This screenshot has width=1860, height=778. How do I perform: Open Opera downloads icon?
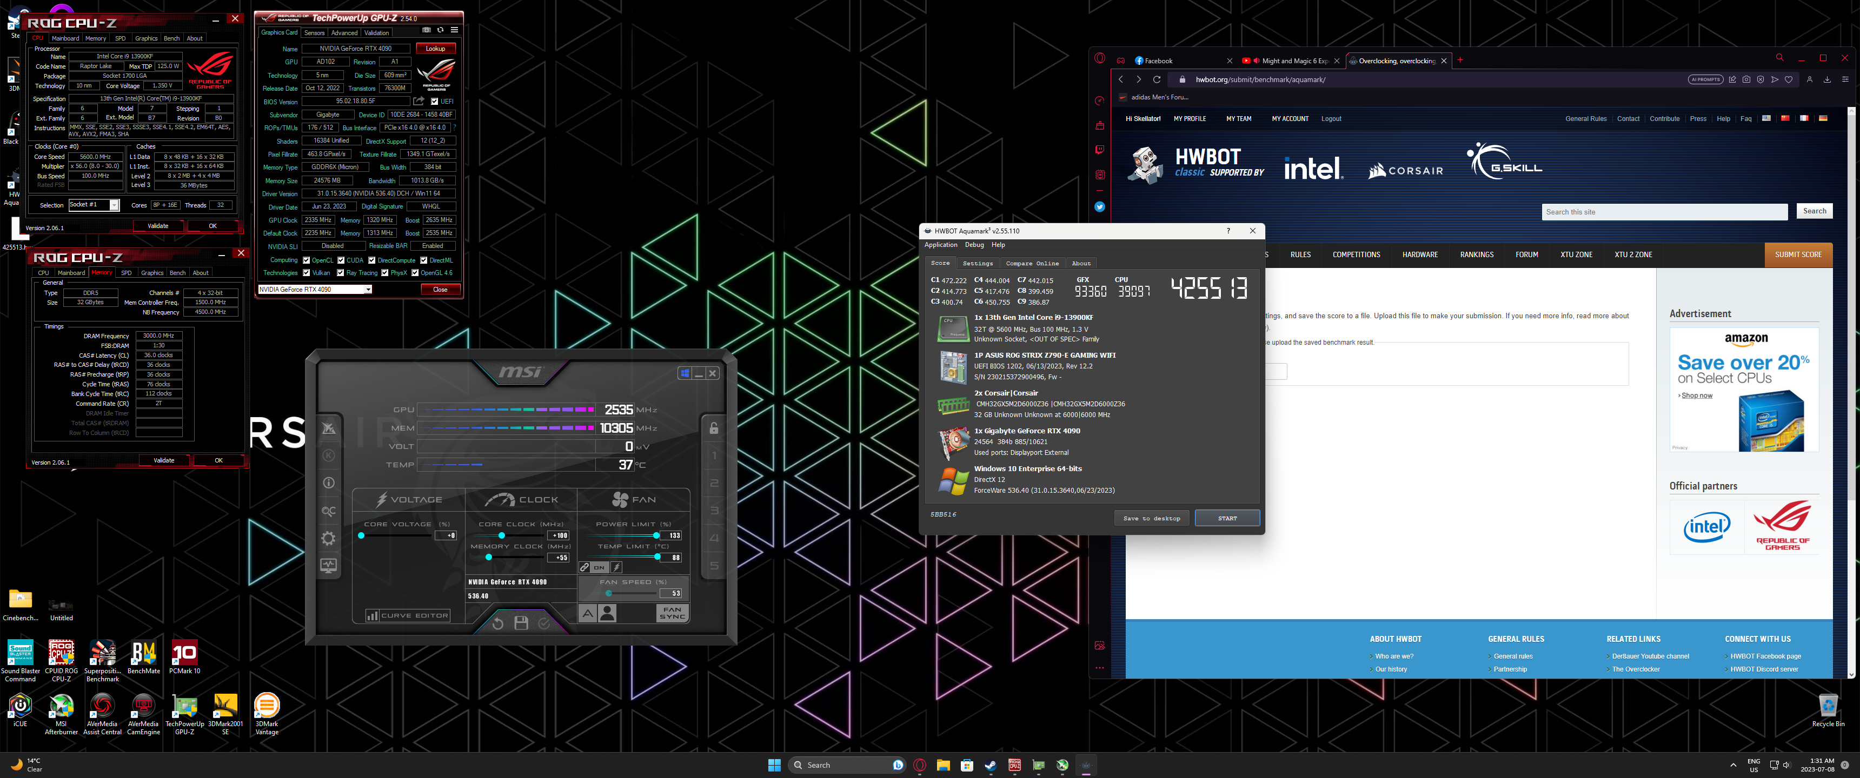[x=1827, y=79]
